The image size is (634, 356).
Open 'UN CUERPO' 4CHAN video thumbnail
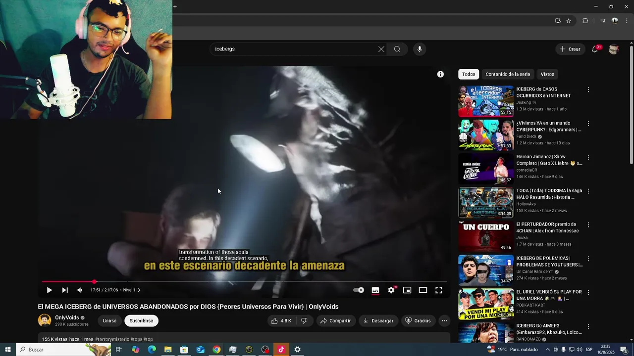(x=486, y=236)
